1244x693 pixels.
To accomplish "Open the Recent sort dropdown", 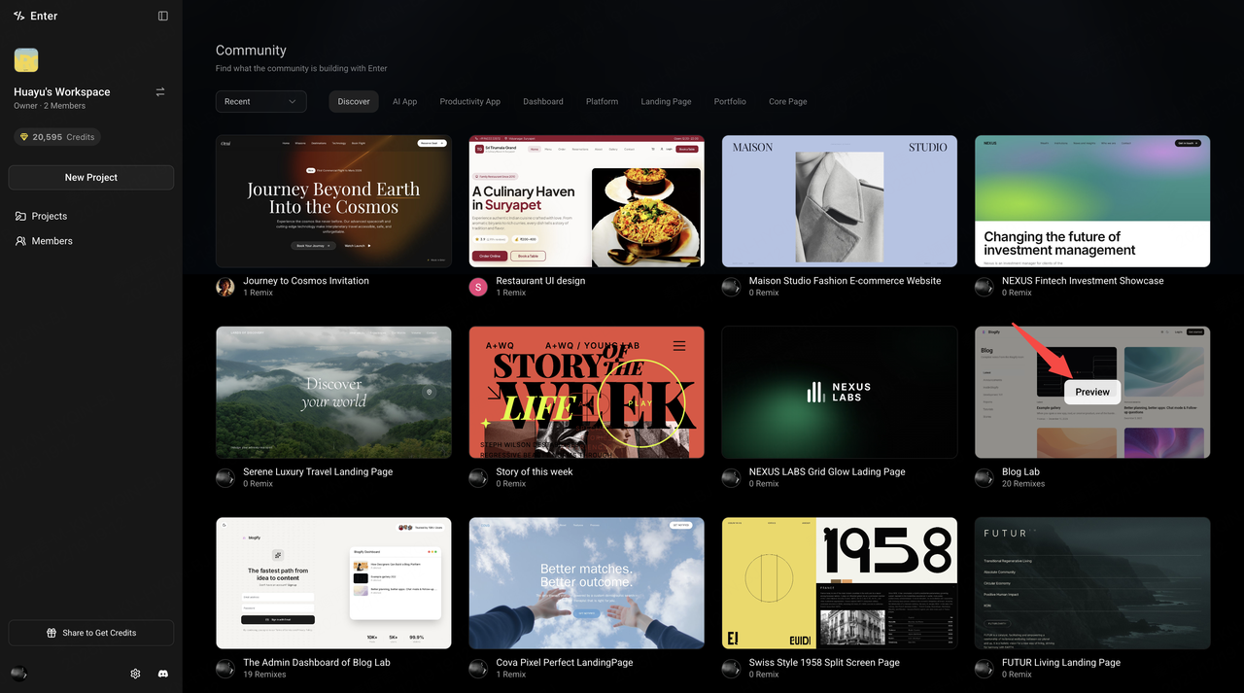I will point(261,101).
